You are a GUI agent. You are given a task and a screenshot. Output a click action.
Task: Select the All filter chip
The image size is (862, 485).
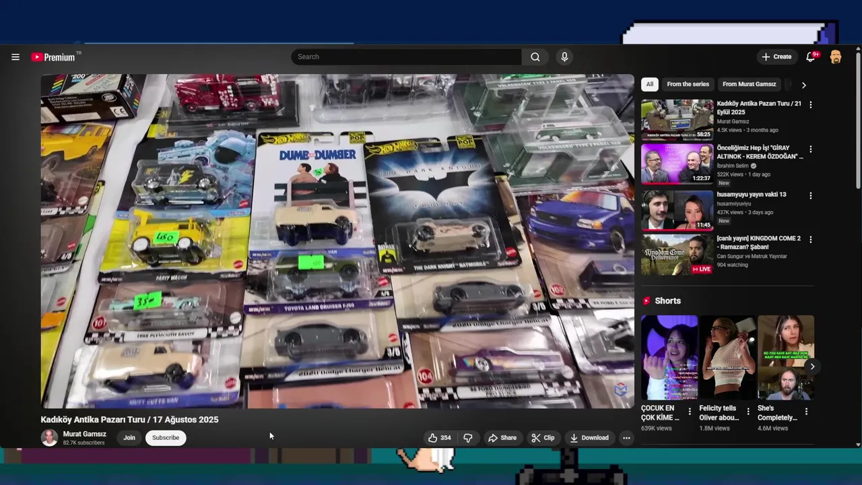(649, 84)
